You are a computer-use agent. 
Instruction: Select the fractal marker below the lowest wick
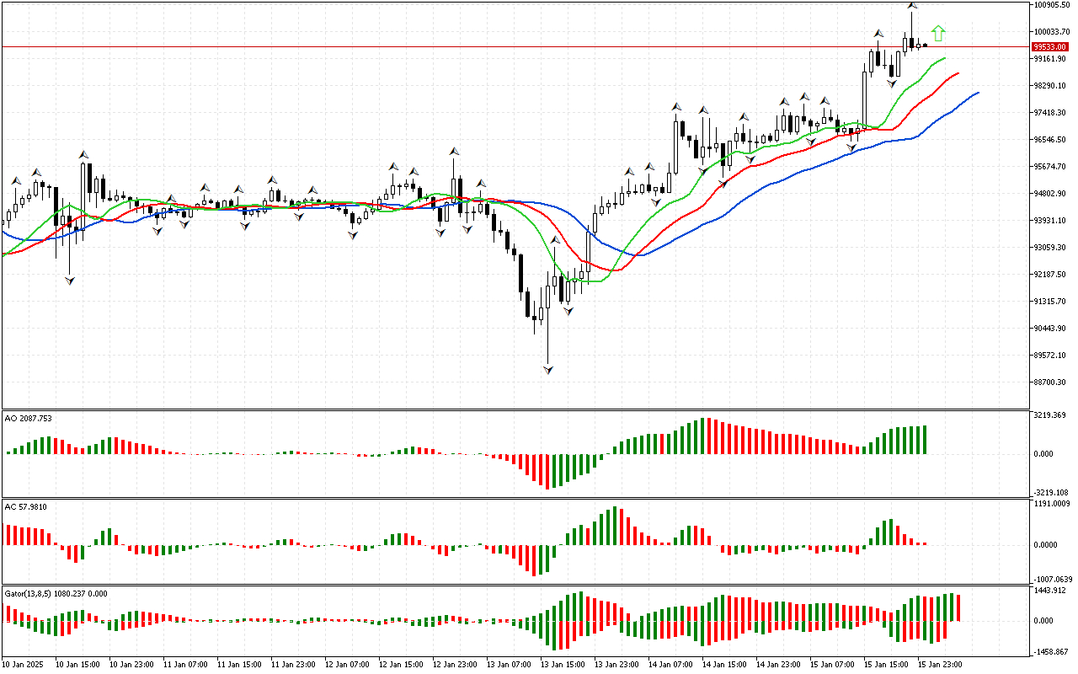point(549,369)
